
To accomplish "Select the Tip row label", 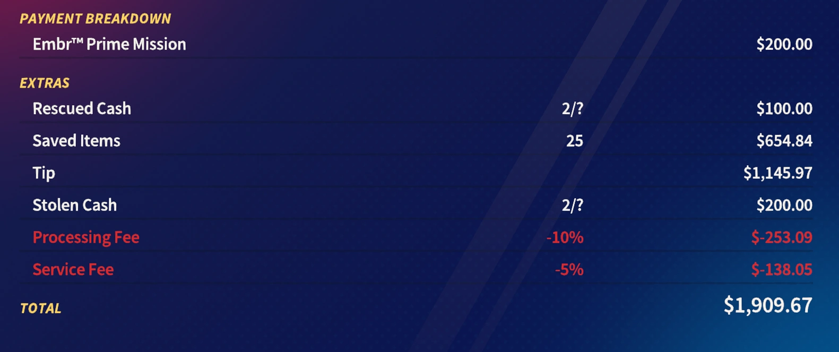I will pos(44,173).
